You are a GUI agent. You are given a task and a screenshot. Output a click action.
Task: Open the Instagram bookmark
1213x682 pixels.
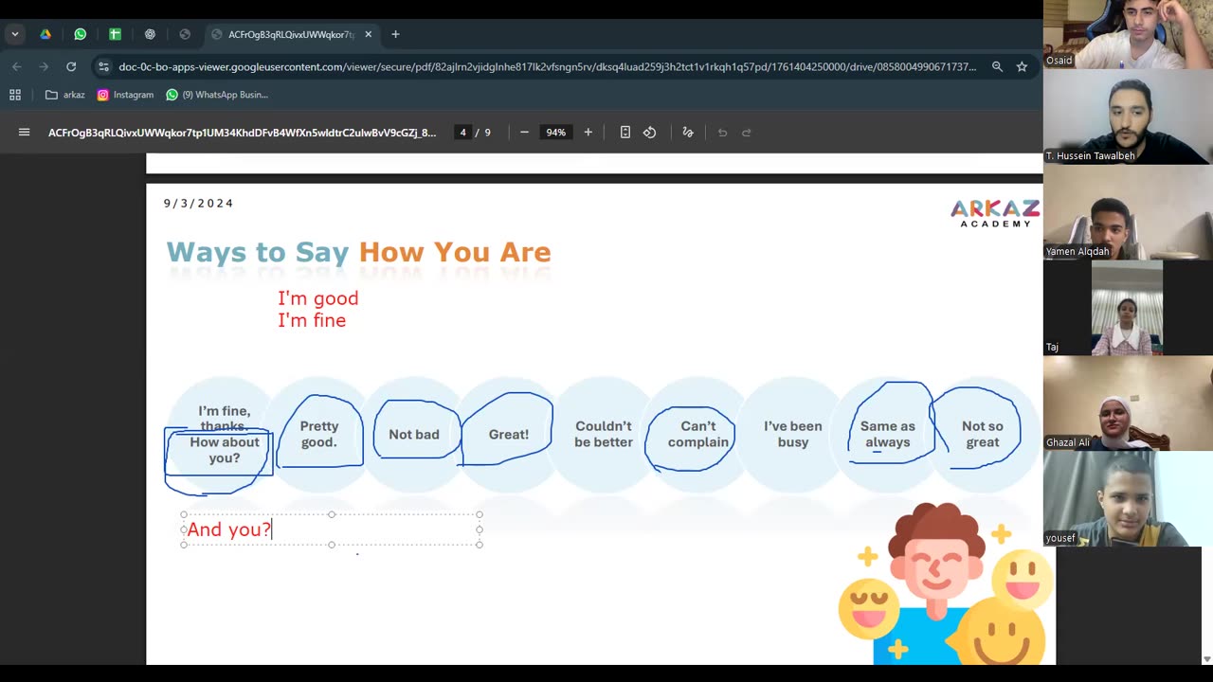click(125, 95)
